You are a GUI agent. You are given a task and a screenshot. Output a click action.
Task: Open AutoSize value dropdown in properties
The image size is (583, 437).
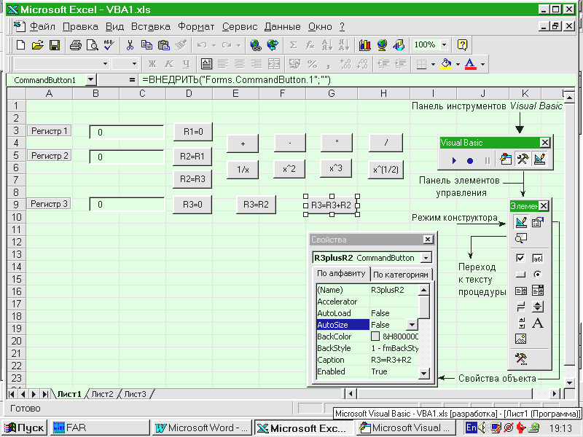coord(412,325)
